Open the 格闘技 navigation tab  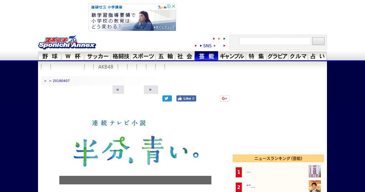[x=121, y=56]
